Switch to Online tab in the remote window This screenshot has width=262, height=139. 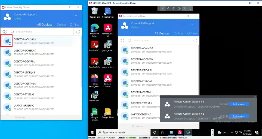coord(178,33)
